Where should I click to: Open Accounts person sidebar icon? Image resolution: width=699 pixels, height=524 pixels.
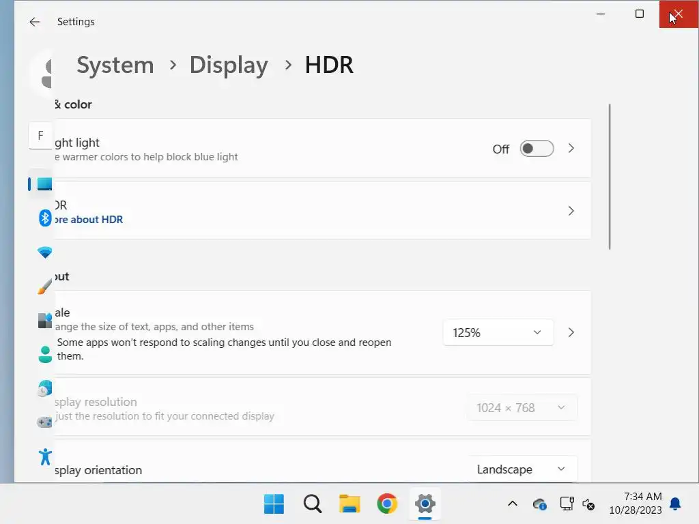pyautogui.click(x=45, y=354)
